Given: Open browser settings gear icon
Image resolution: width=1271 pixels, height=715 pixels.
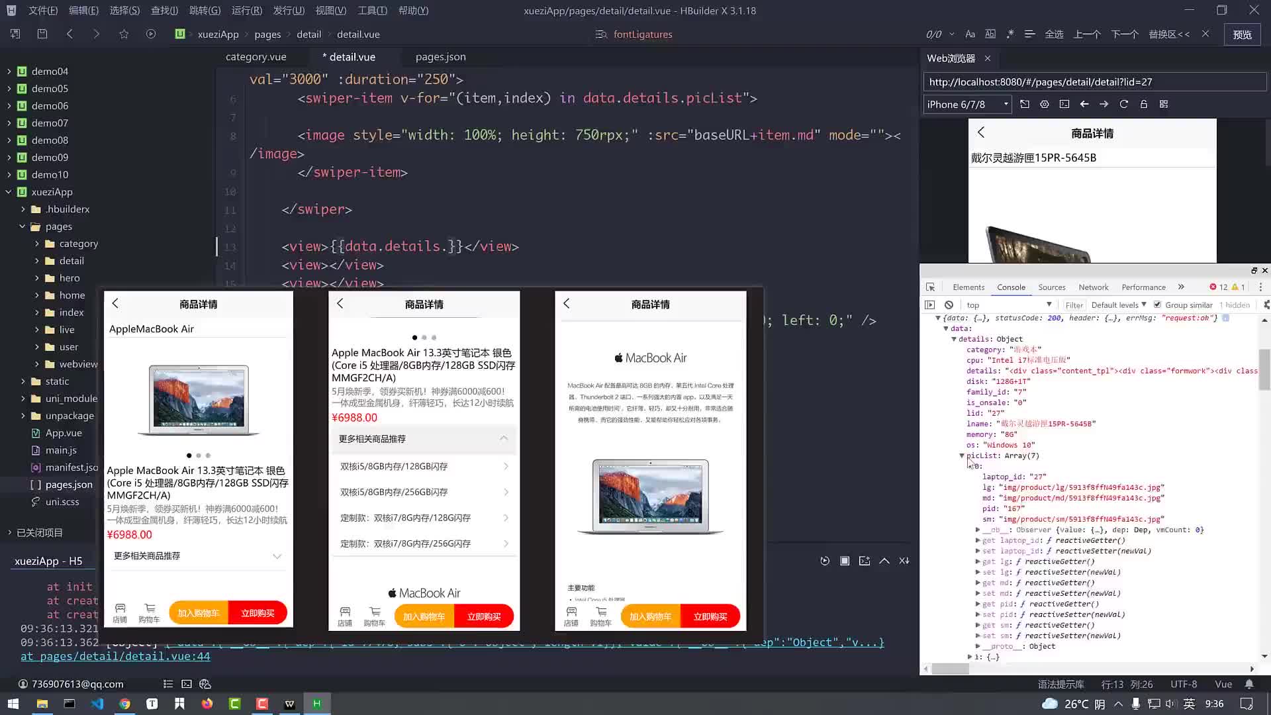Looking at the screenshot, I should point(1045,104).
